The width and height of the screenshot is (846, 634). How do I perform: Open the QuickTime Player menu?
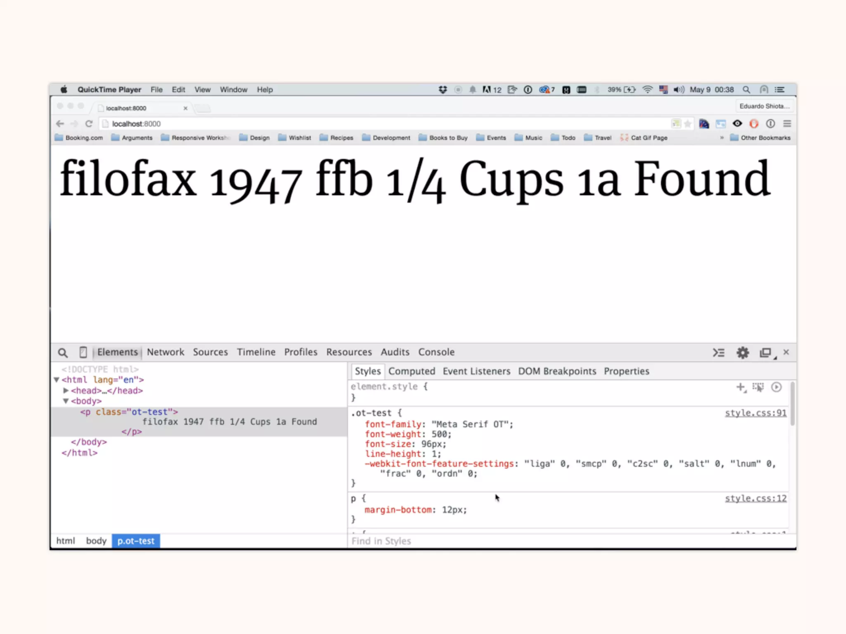click(x=109, y=90)
